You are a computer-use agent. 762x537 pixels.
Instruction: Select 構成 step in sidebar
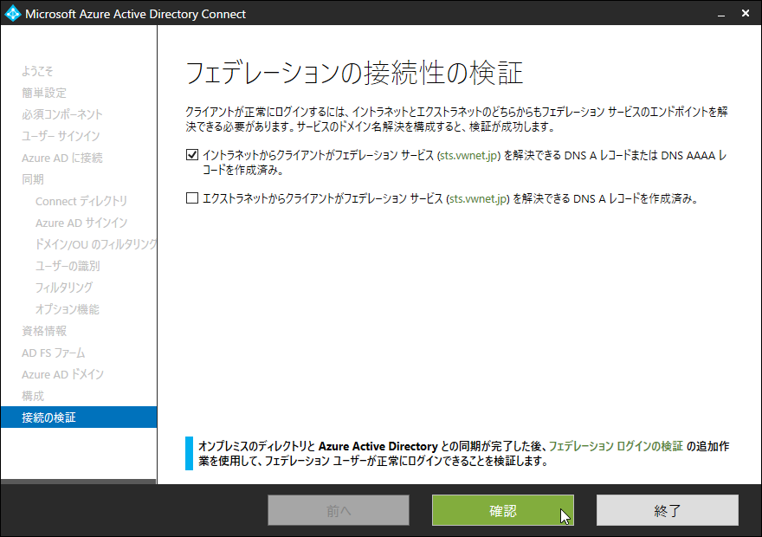tap(33, 396)
